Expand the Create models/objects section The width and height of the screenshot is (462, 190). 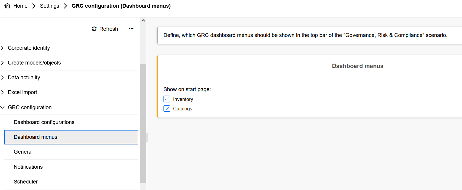pos(3,63)
